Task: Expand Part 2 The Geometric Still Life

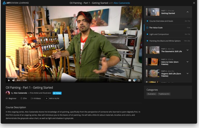Action: pos(188,50)
